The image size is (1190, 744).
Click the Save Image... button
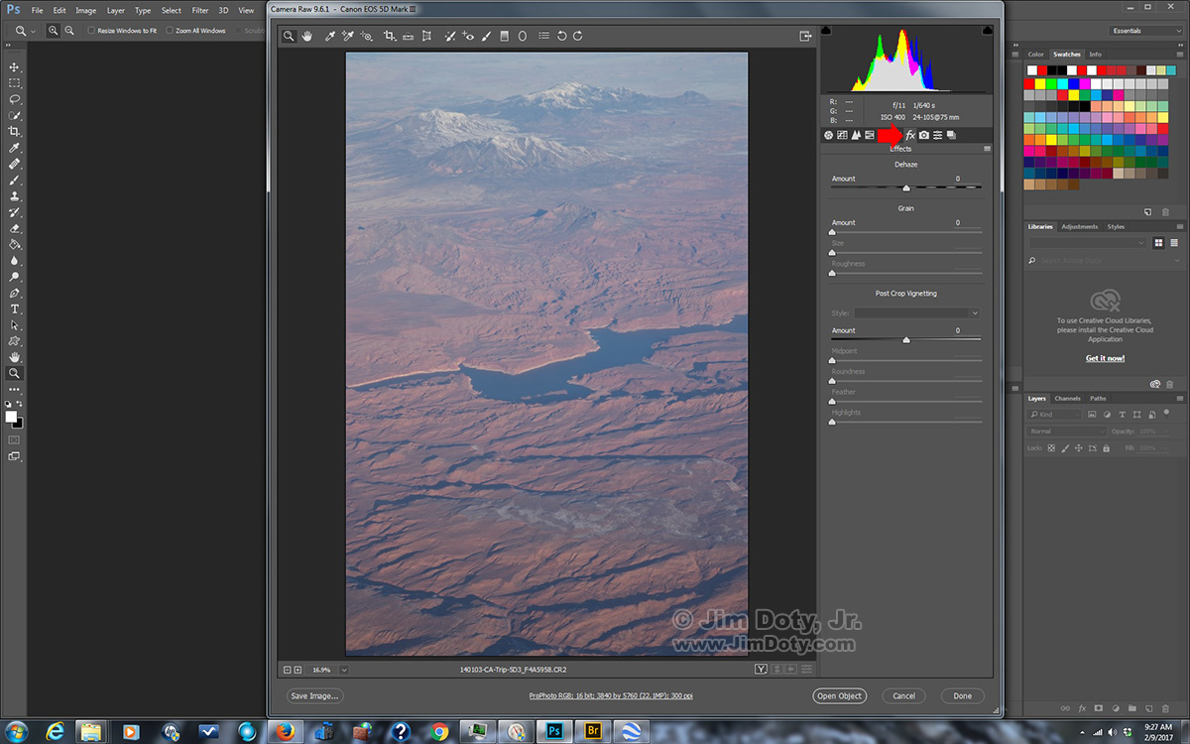coord(314,696)
